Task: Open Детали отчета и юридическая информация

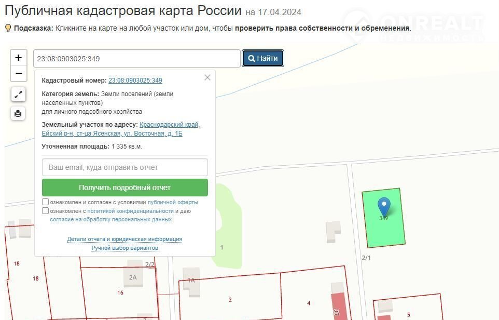Action: click(x=124, y=239)
